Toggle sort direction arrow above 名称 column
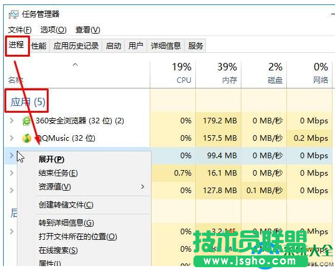Viewport: 335px width, 271px height. (75, 65)
